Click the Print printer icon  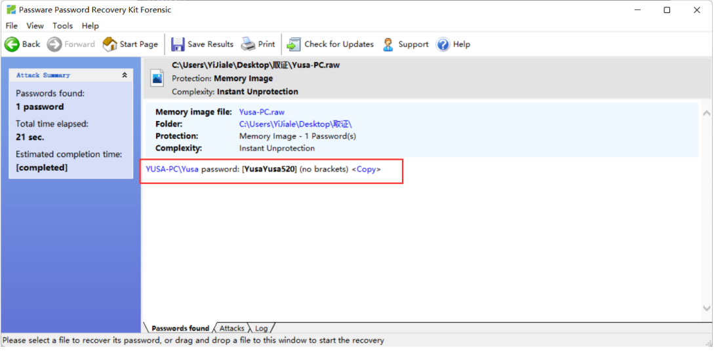coord(248,44)
